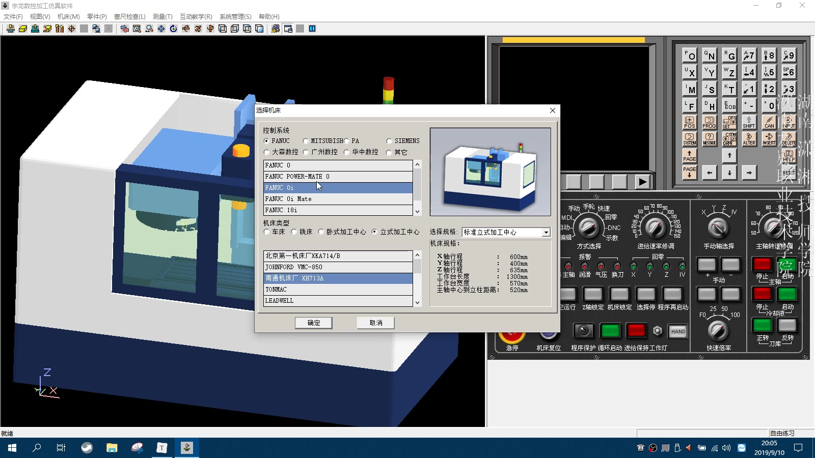Select FANUC 18i in the list

coord(338,210)
